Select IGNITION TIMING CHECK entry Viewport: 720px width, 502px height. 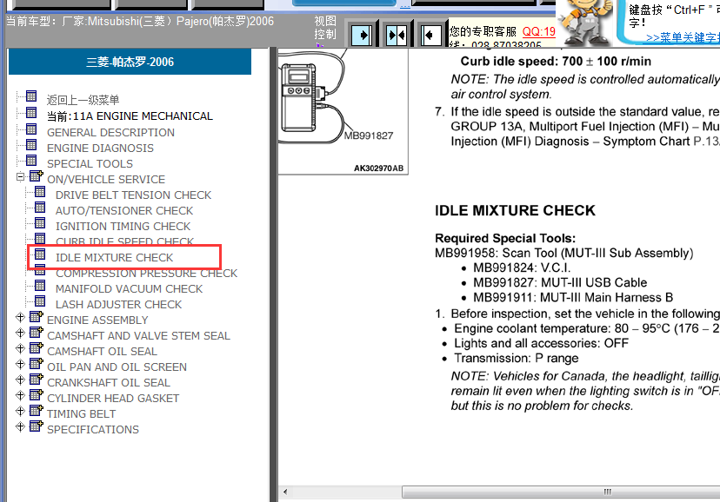(x=123, y=226)
